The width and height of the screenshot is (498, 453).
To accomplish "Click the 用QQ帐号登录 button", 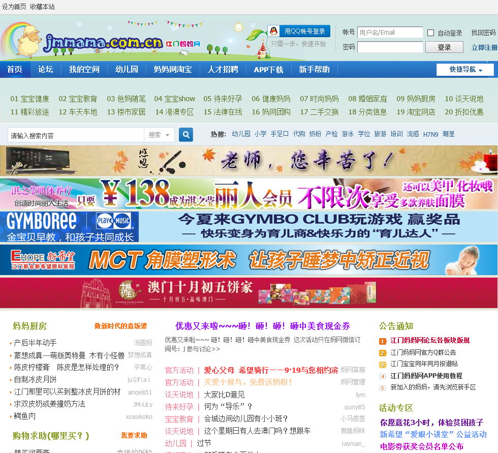I will (299, 31).
